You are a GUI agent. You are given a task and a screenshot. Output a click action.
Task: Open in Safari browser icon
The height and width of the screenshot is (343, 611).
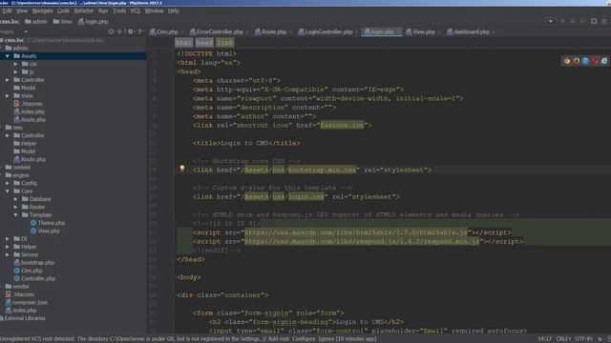coord(585,61)
